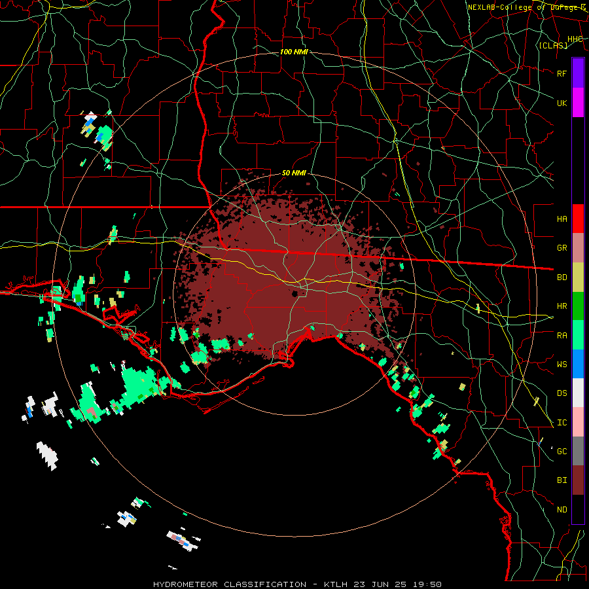This screenshot has height=589, width=589.
Task: Click the red HA legend color block
Action: [578, 219]
